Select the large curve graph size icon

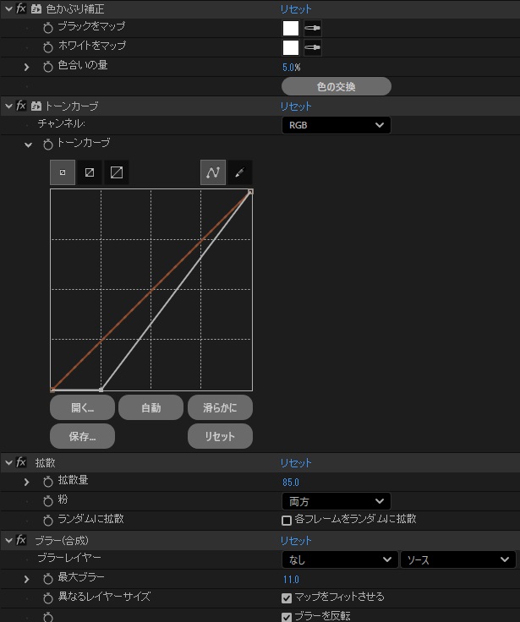tap(117, 172)
